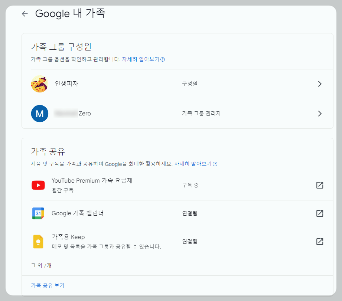
Task: Click the 구성원 role label
Action: pyautogui.click(x=190, y=84)
